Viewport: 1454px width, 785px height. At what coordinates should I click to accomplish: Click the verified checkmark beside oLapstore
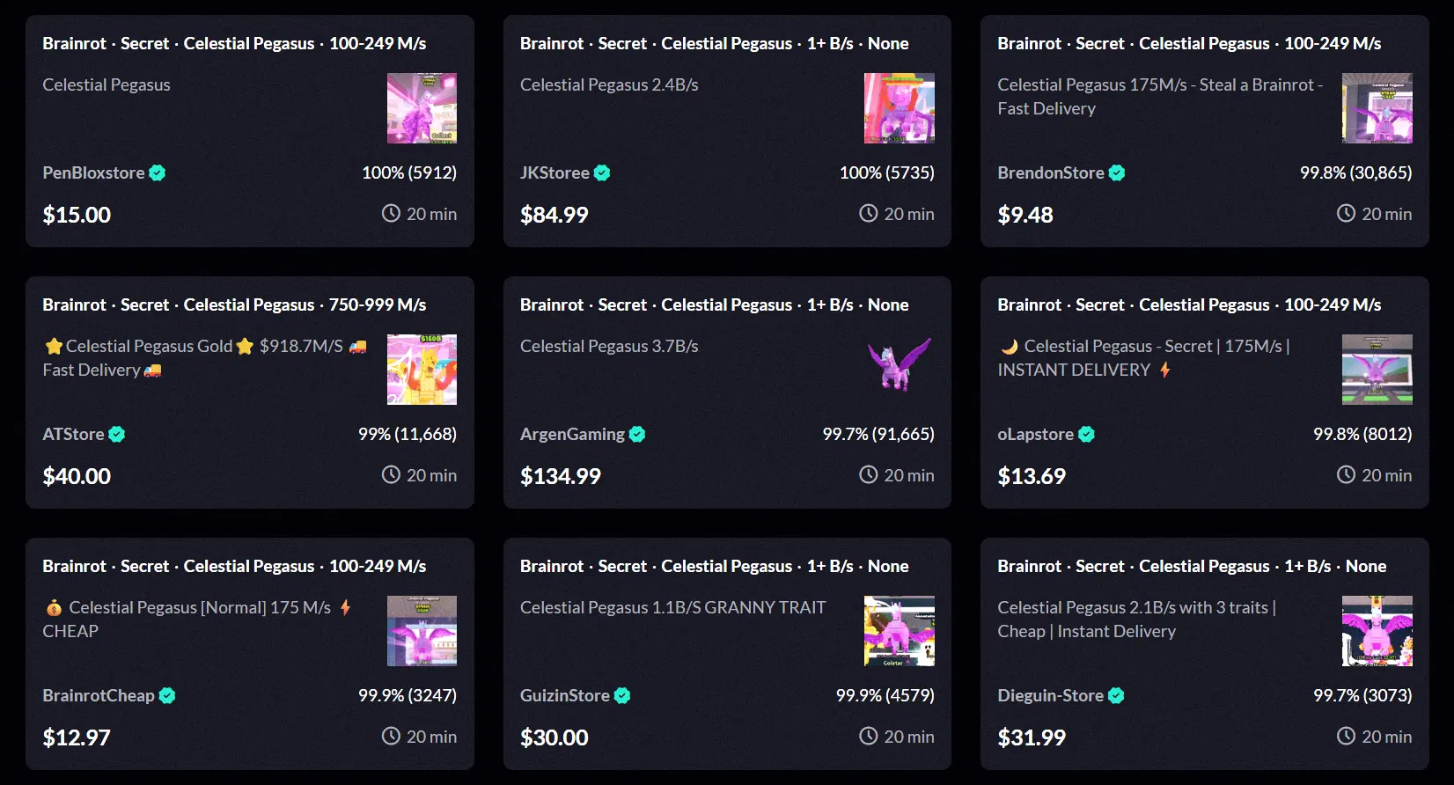point(1087,434)
